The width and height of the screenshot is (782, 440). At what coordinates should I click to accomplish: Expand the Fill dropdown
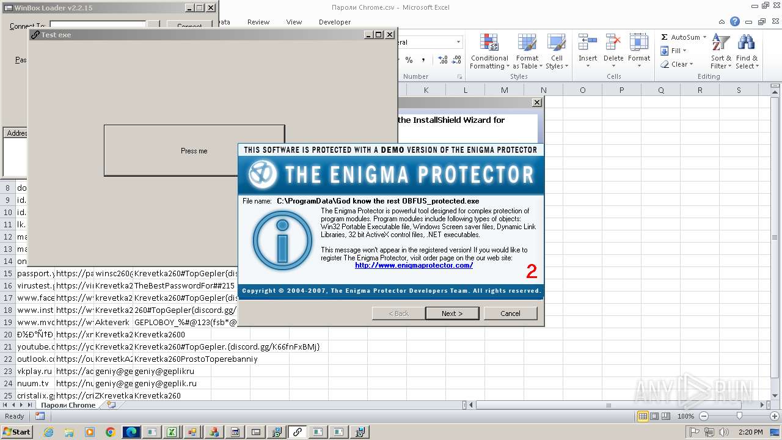coord(684,51)
